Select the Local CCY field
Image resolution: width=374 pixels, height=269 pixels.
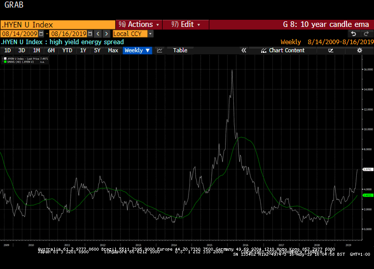(x=130, y=34)
